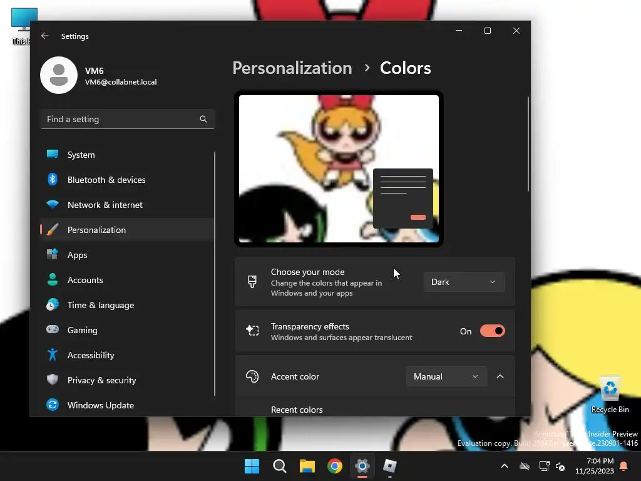The image size is (641, 481).
Task: Turn off Transparency effects toggle
Action: [x=492, y=331]
